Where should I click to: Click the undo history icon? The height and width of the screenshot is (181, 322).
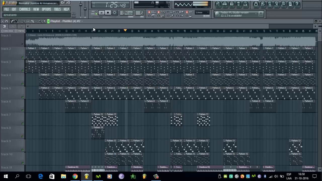(x=256, y=4)
